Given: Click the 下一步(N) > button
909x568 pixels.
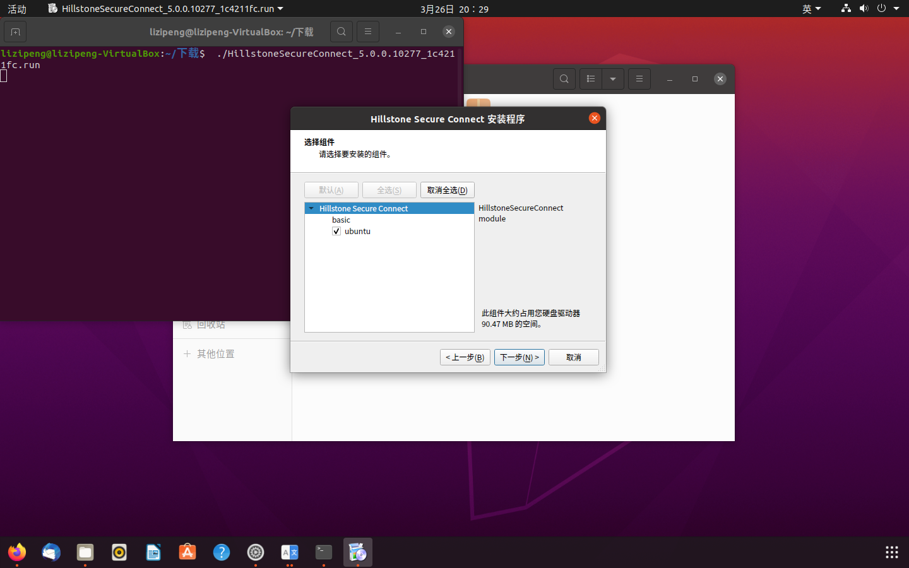Looking at the screenshot, I should [x=520, y=357].
